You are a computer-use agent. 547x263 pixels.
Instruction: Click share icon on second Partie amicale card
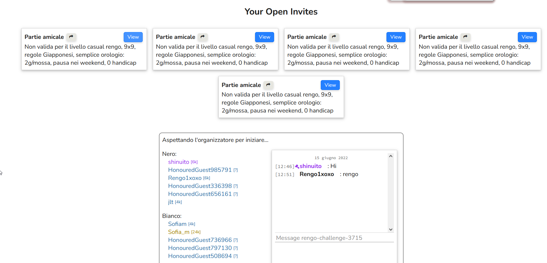click(202, 37)
